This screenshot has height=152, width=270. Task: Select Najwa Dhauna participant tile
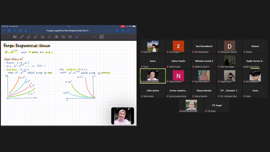point(178,76)
